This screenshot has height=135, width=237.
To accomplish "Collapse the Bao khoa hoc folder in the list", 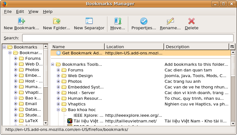I will (x=58, y=110).
